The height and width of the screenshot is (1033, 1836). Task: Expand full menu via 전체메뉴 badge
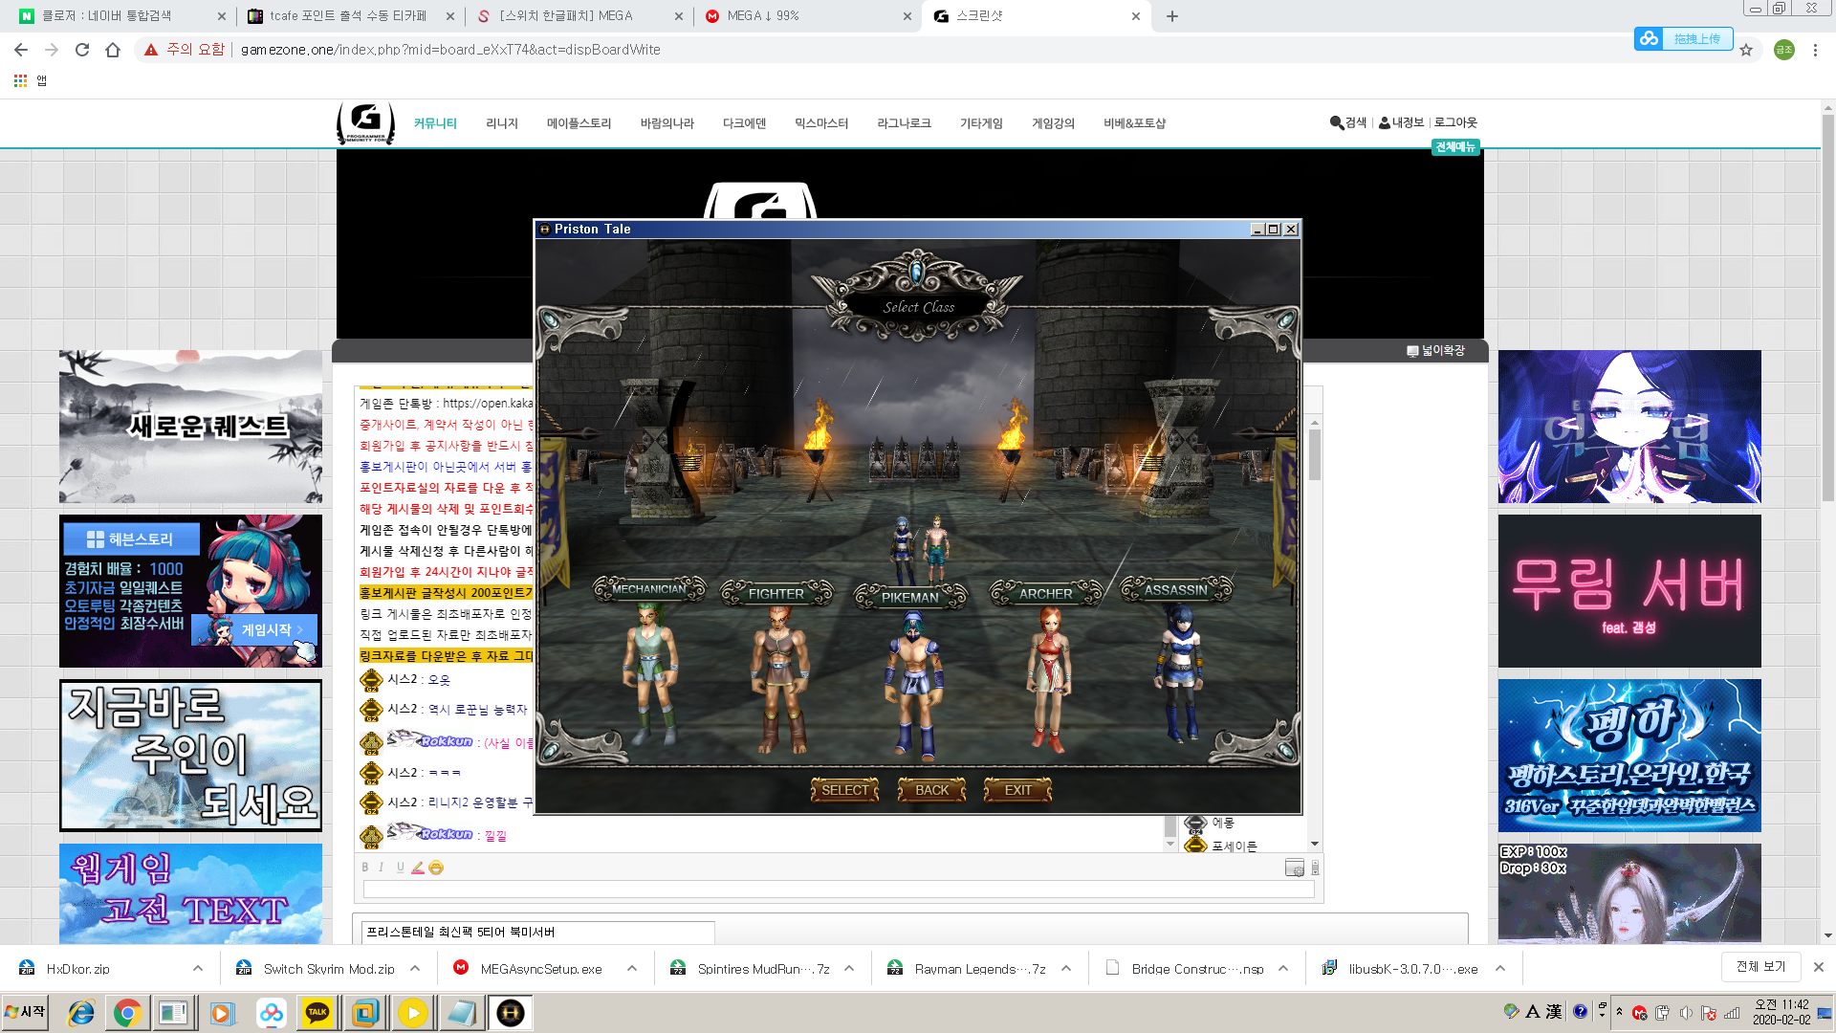pos(1455,146)
